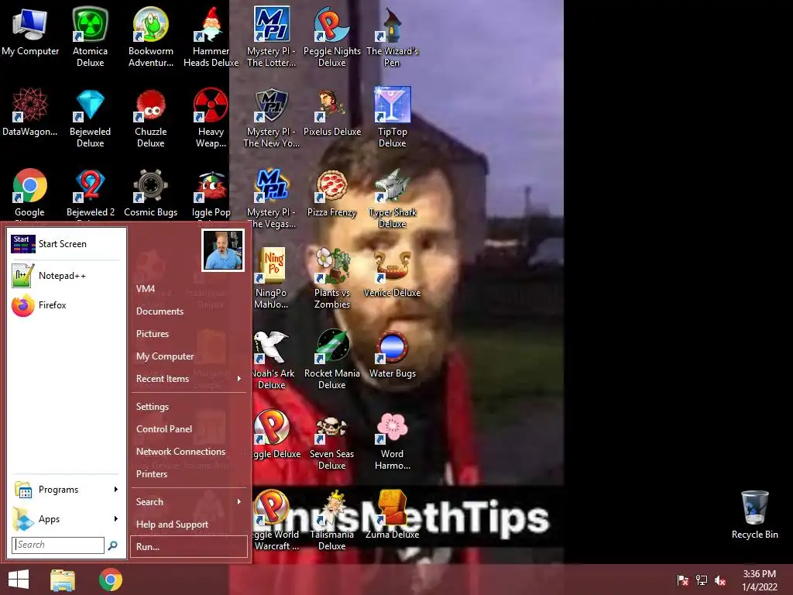Image resolution: width=793 pixels, height=595 pixels.
Task: Select Chuzzle Deluxe desktop icon
Action: click(x=151, y=118)
